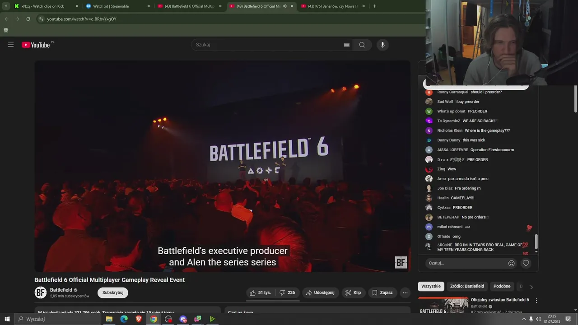
Task: Show hidden system tray icons
Action: pyautogui.click(x=524, y=319)
